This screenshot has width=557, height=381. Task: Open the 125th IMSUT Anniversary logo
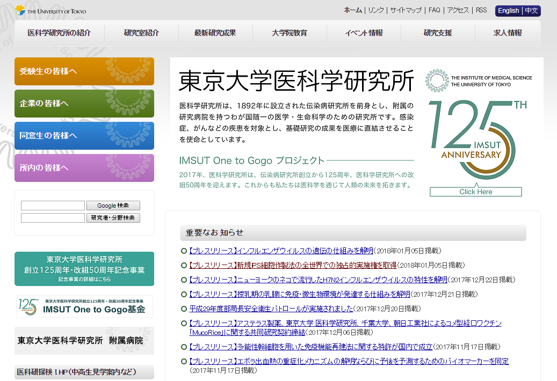click(x=478, y=140)
